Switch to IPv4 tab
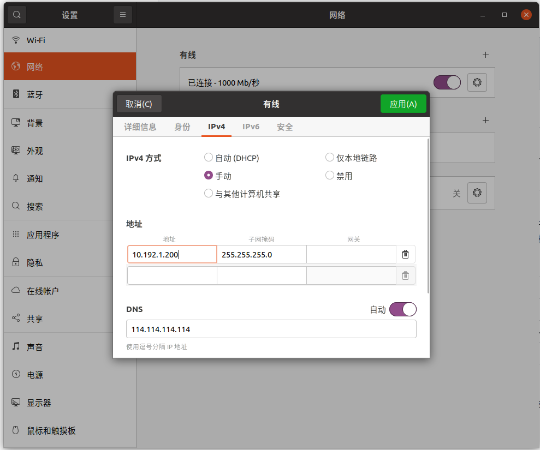Screen dimensions: 540x450 point(216,127)
